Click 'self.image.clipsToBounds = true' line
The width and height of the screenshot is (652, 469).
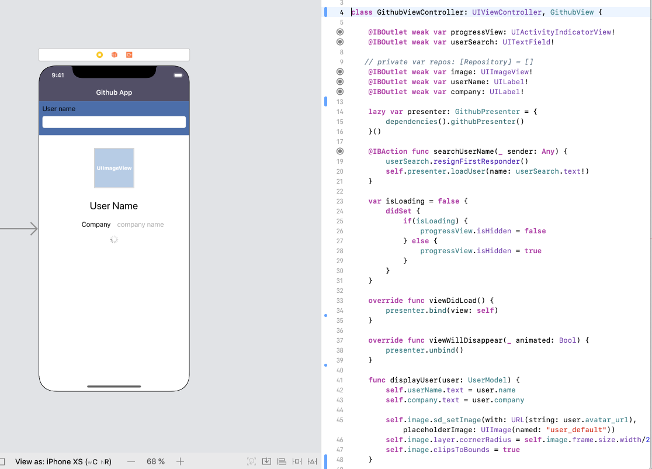(453, 450)
